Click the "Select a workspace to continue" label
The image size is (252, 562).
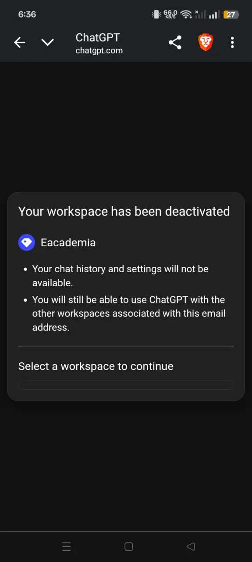(x=96, y=366)
